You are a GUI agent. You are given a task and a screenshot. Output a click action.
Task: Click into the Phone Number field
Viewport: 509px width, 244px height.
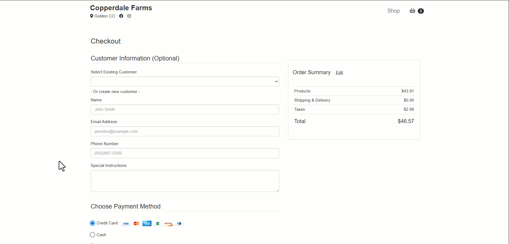185,153
